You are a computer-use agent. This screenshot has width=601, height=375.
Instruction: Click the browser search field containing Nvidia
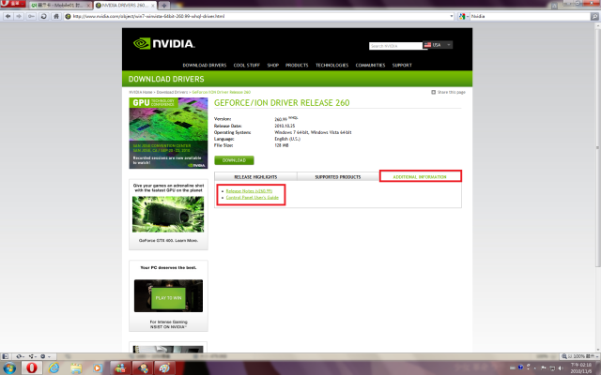tap(530, 17)
